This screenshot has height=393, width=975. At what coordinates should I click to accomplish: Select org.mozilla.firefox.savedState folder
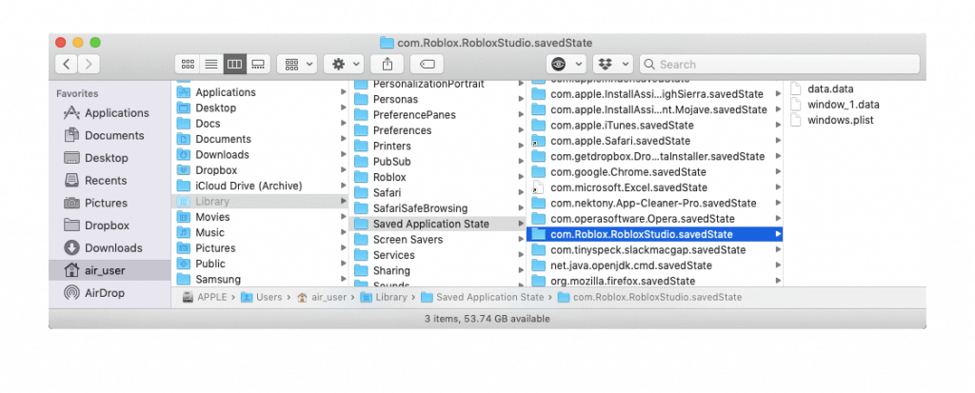click(x=655, y=281)
